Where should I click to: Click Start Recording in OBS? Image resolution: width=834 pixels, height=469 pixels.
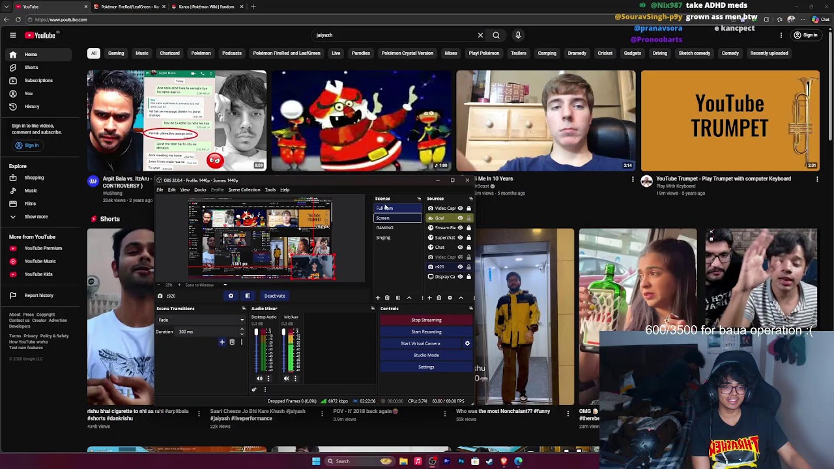click(426, 332)
